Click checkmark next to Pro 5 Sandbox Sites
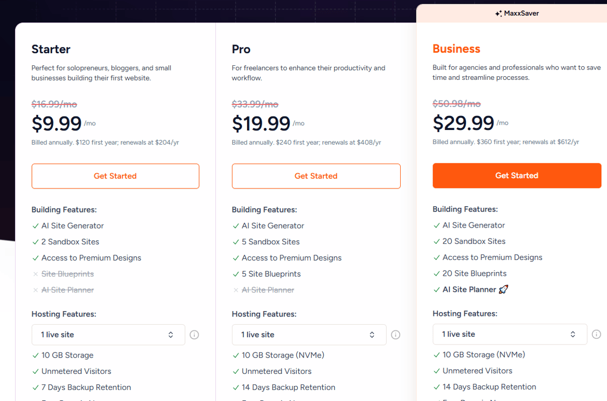This screenshot has height=401, width=607. coord(236,242)
